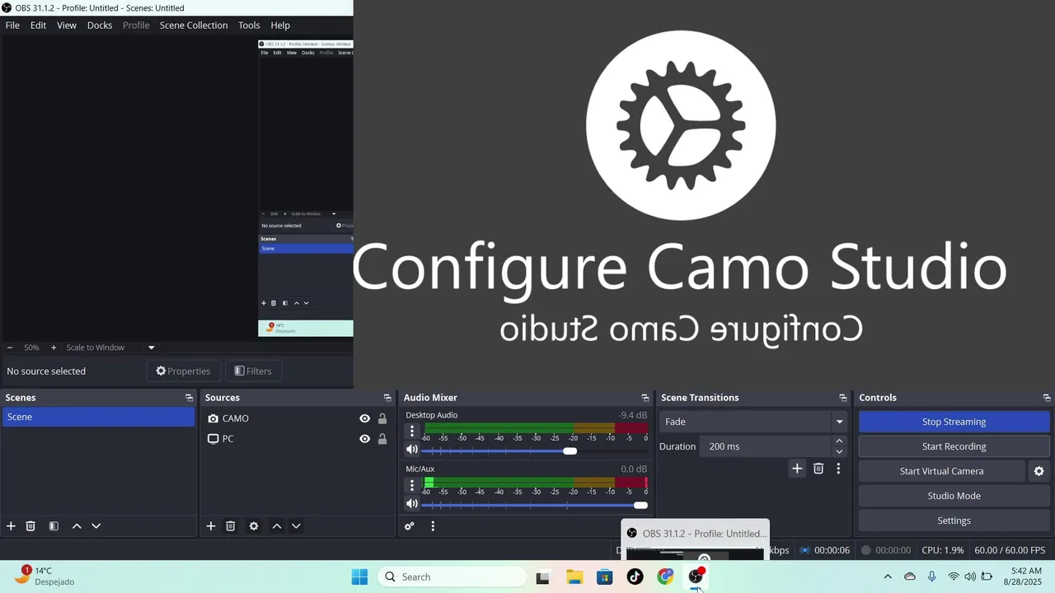Pop out the Scene Transitions dock

(x=843, y=398)
